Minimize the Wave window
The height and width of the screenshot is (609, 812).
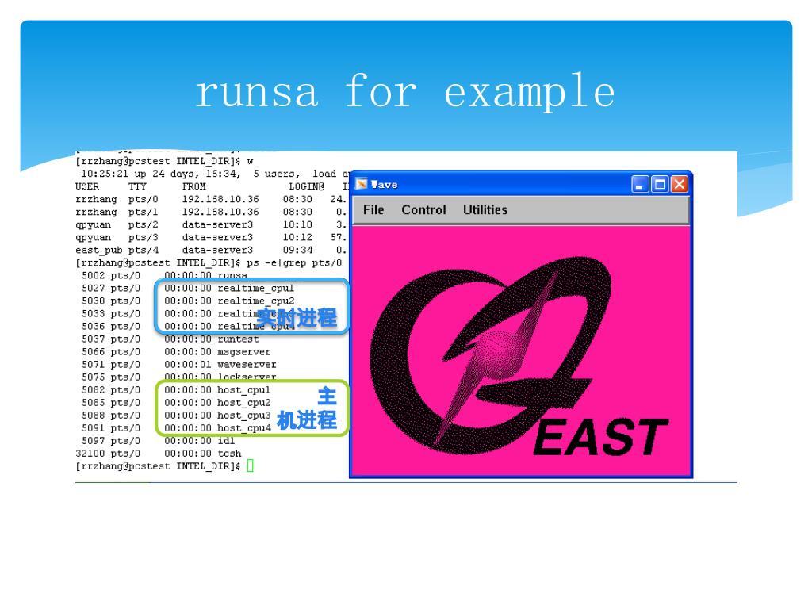(640, 184)
